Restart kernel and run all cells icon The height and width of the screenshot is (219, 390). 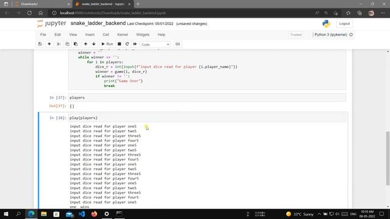(x=135, y=44)
